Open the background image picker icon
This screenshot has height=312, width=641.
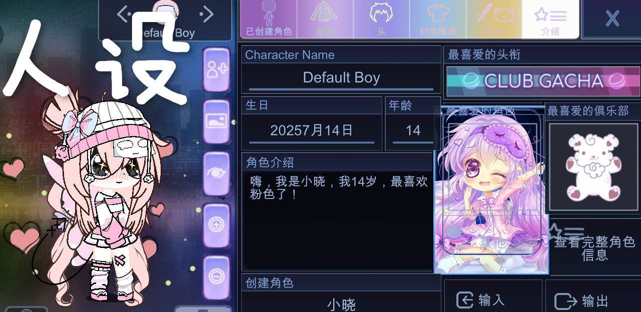point(217,121)
